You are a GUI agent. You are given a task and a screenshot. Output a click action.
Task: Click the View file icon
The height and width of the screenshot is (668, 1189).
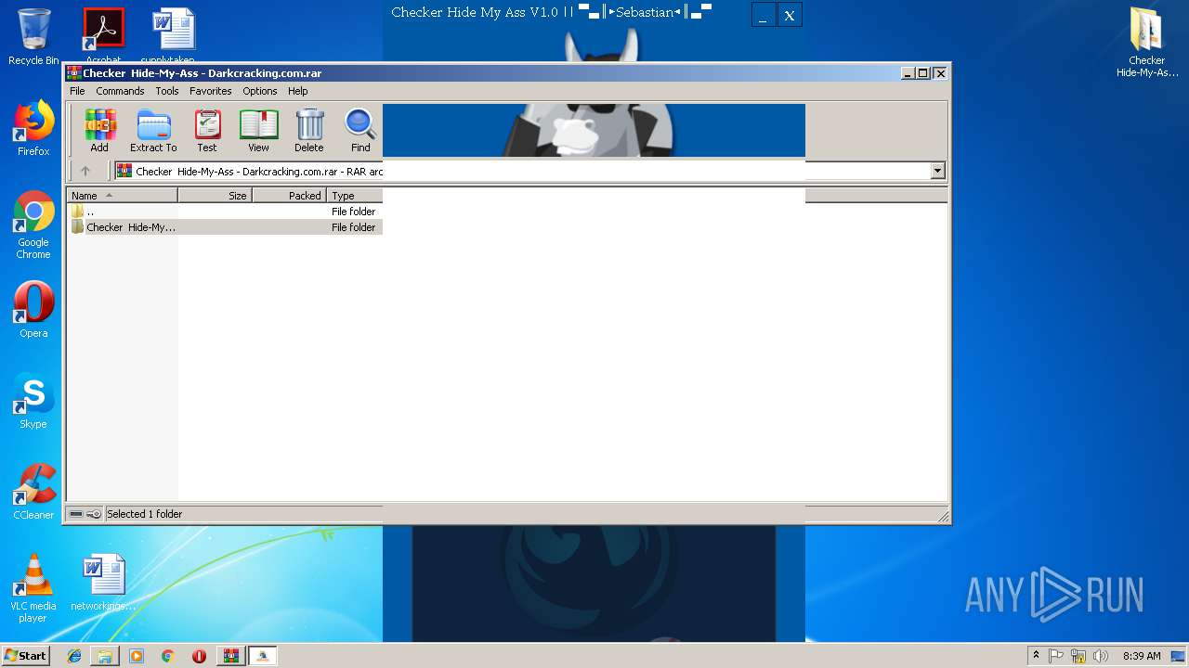click(x=258, y=130)
